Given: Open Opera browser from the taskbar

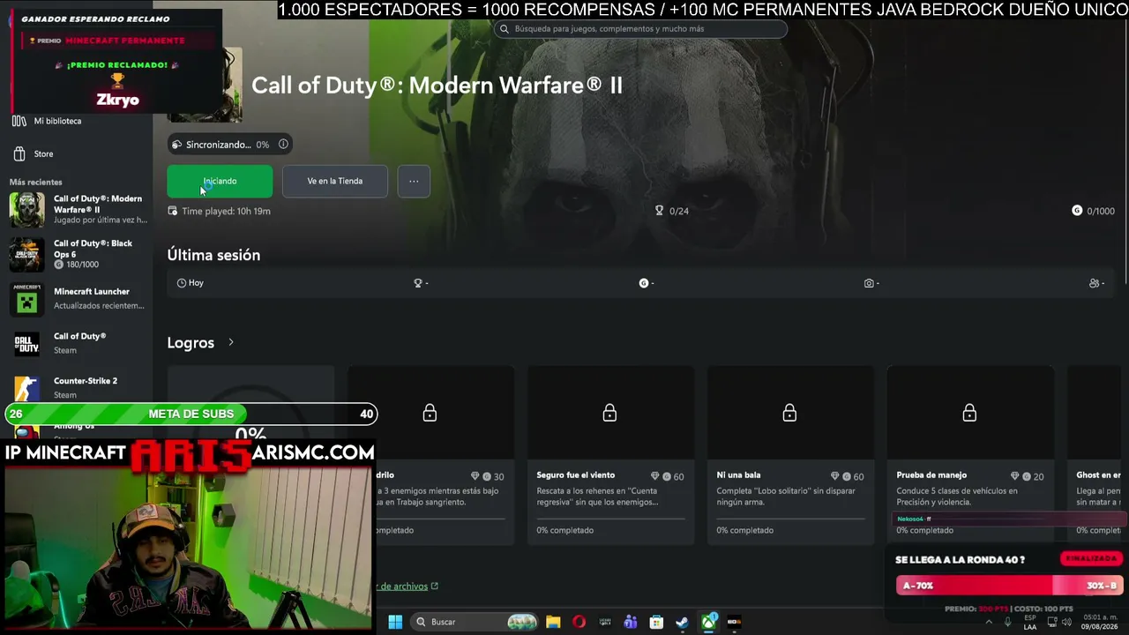Looking at the screenshot, I should [x=579, y=622].
